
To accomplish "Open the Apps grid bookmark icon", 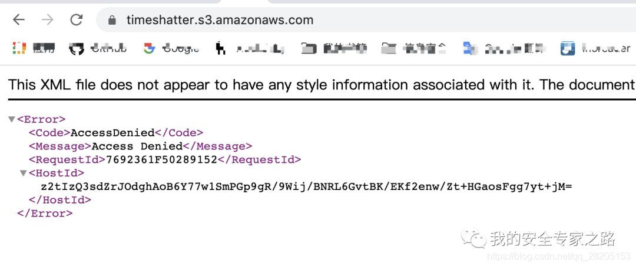I will pos(19,48).
